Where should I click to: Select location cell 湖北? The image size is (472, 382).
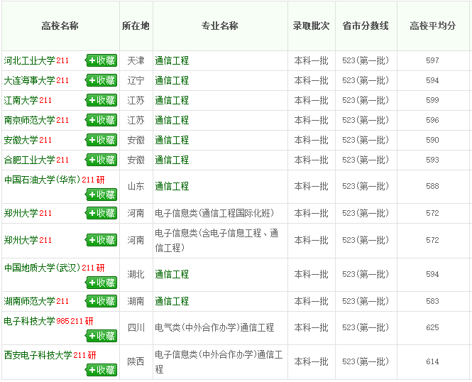point(136,274)
